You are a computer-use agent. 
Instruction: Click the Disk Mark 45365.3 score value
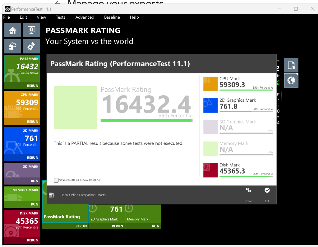(x=232, y=171)
